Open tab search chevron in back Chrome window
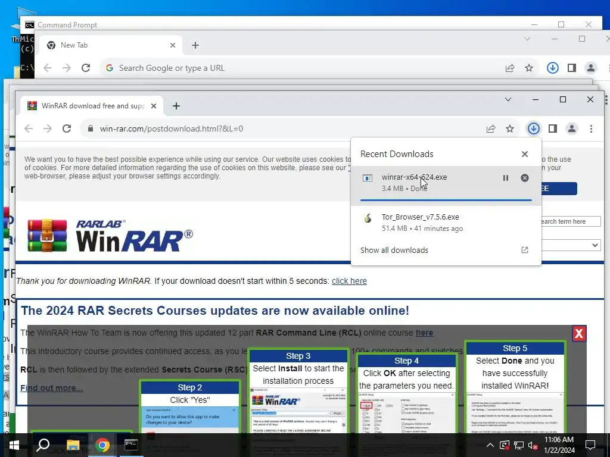Viewport: 610px width, 457px height. [x=527, y=39]
